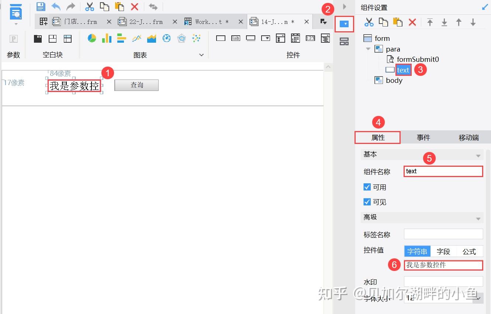The image size is (491, 314).
Task: Insert a column chart component
Action: click(107, 38)
